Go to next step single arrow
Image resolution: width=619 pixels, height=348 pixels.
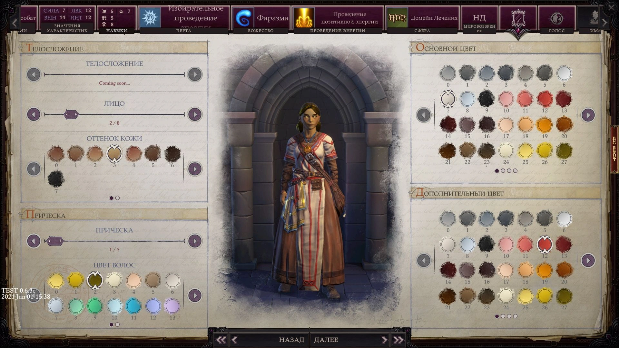[x=384, y=340]
